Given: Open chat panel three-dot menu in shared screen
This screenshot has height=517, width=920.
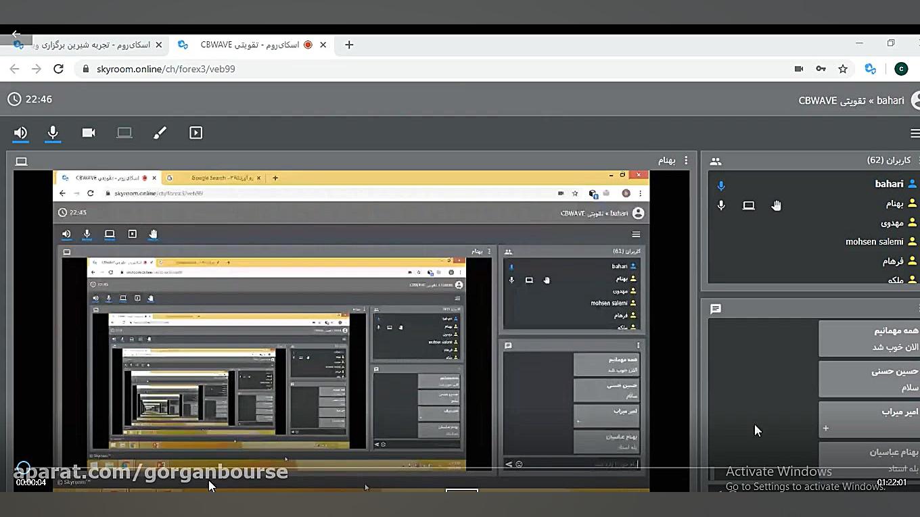Looking at the screenshot, I should tap(638, 345).
